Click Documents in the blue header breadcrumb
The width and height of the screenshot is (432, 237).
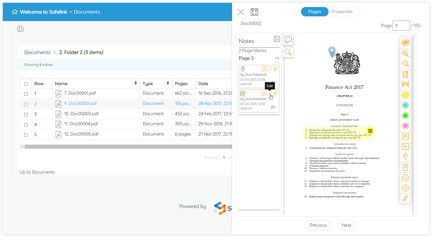coord(87,12)
